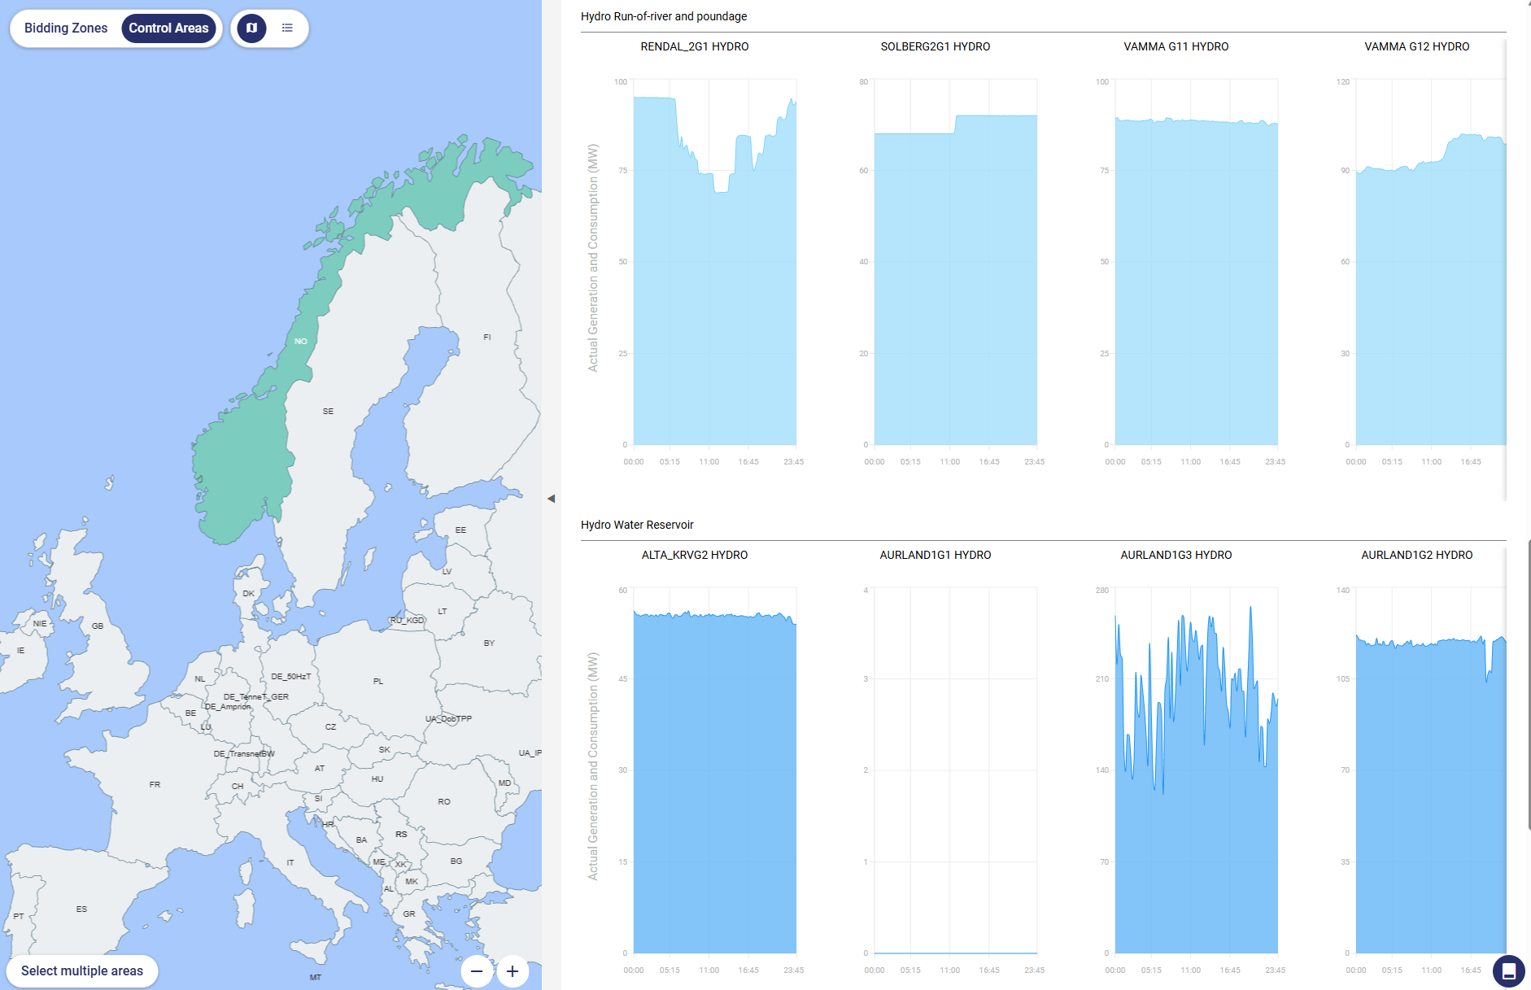This screenshot has height=990, width=1531.
Task: Click Hydro Water Reservoir section header
Action: (x=637, y=525)
